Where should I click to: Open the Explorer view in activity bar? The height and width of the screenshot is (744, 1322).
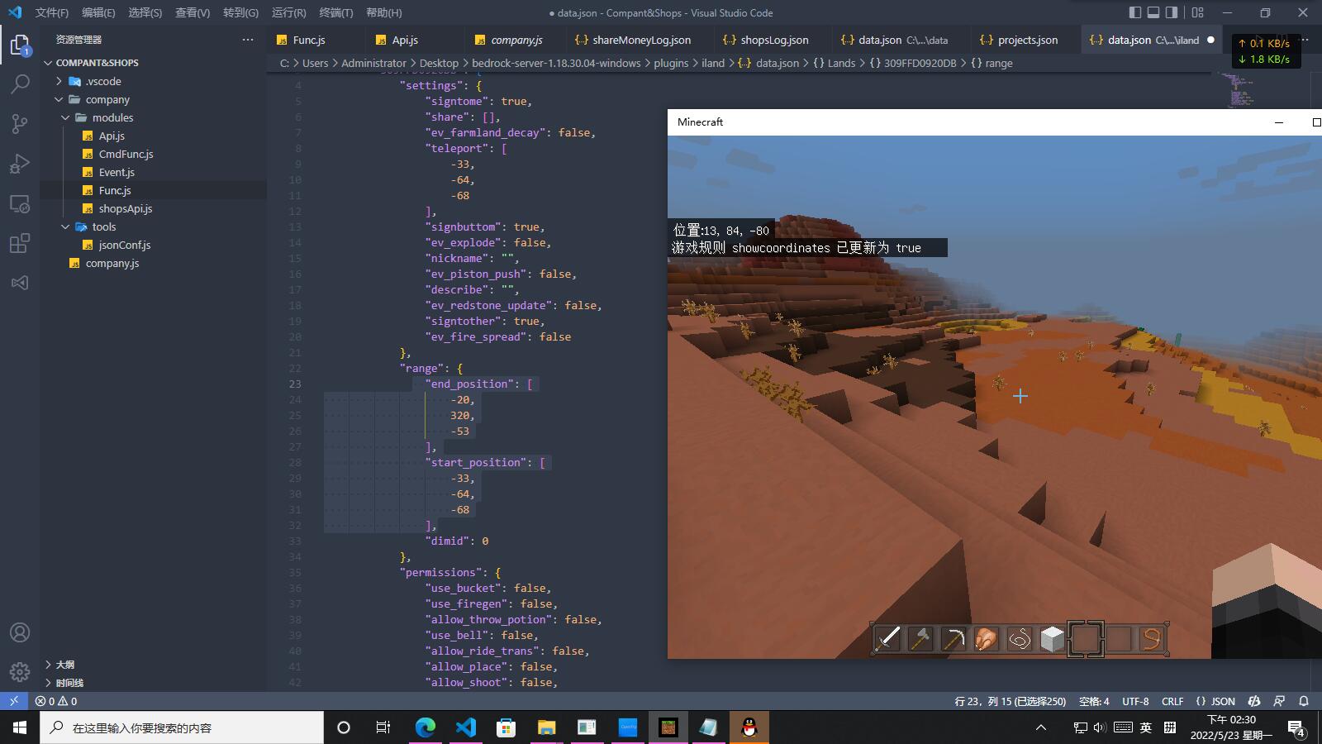pyautogui.click(x=20, y=45)
